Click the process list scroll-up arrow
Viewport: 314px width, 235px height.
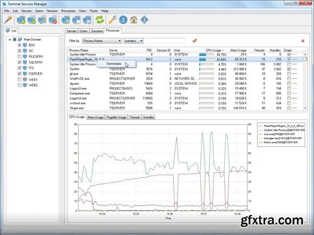[305, 55]
